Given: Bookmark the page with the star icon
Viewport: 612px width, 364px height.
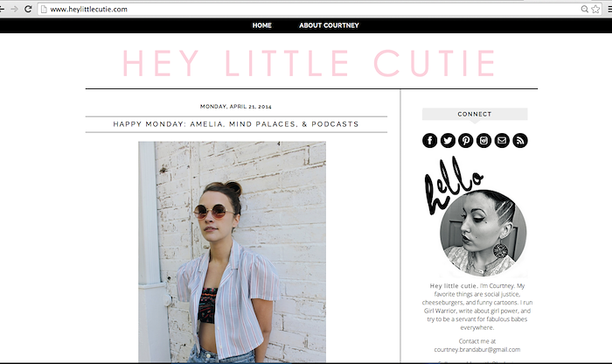Looking at the screenshot, I should point(595,9).
